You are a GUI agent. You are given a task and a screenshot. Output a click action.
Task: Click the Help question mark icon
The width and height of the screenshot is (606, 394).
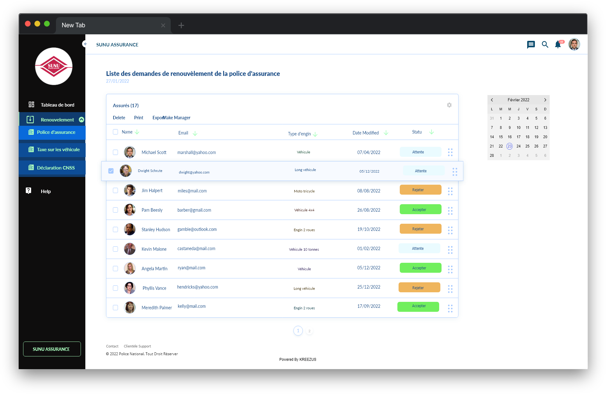tap(28, 191)
